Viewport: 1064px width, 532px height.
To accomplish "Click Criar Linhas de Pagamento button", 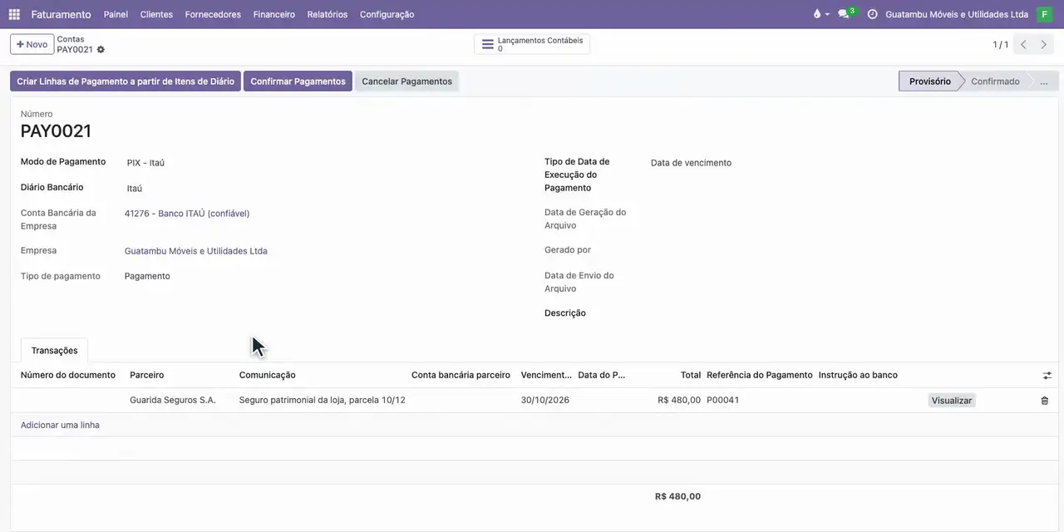I will tap(126, 81).
